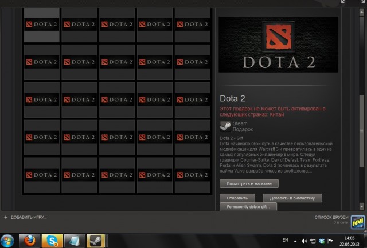This screenshot has width=367, height=248.
Task: Click the red China region restriction warning text
Action: (x=272, y=111)
